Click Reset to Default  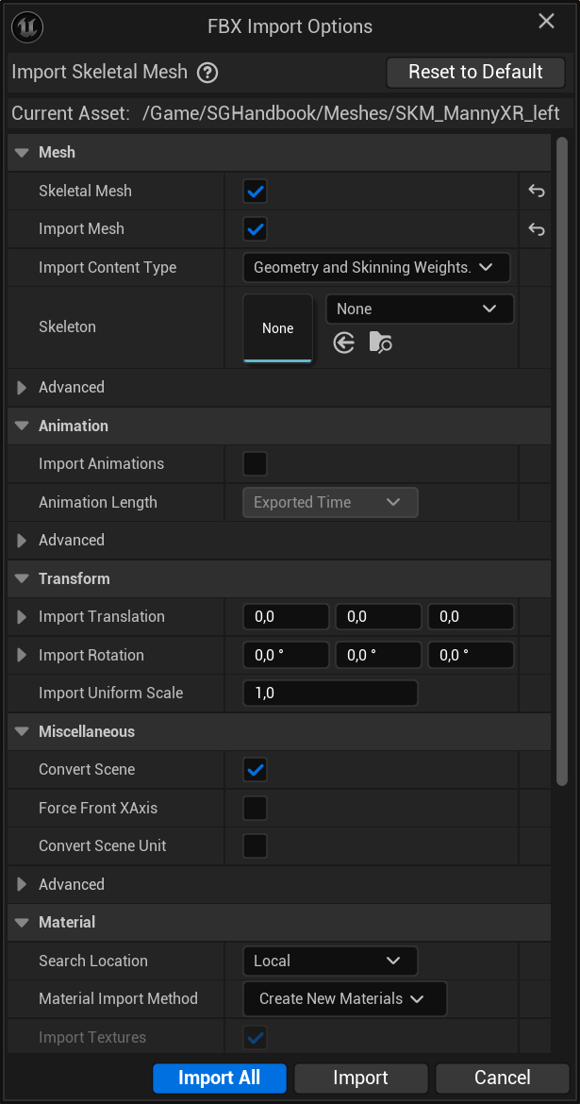click(475, 72)
